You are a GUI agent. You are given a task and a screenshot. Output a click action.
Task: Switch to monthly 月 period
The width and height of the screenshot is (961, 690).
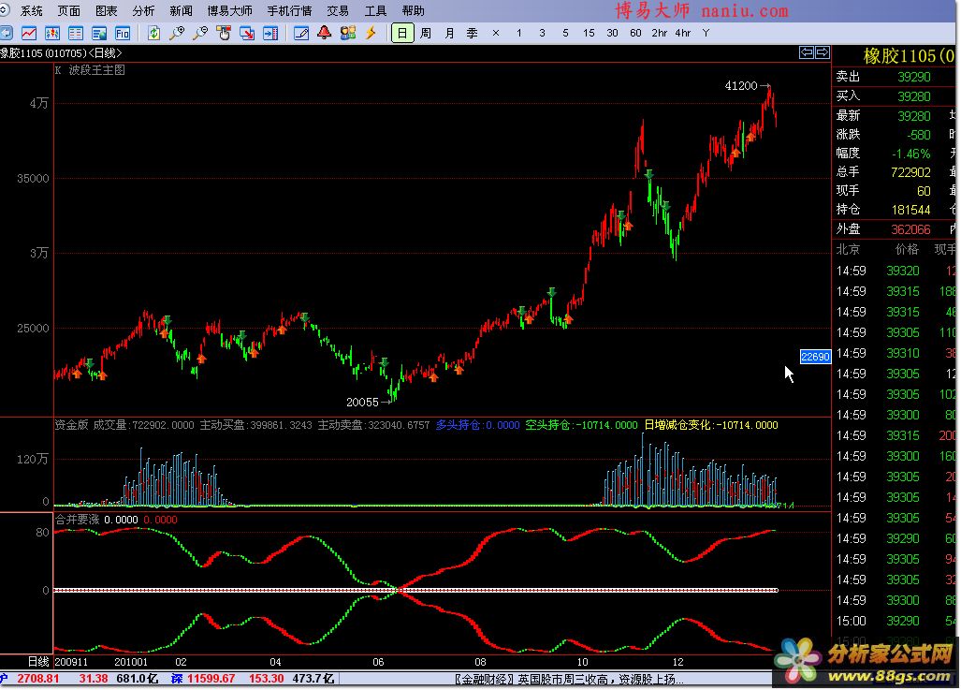449,33
